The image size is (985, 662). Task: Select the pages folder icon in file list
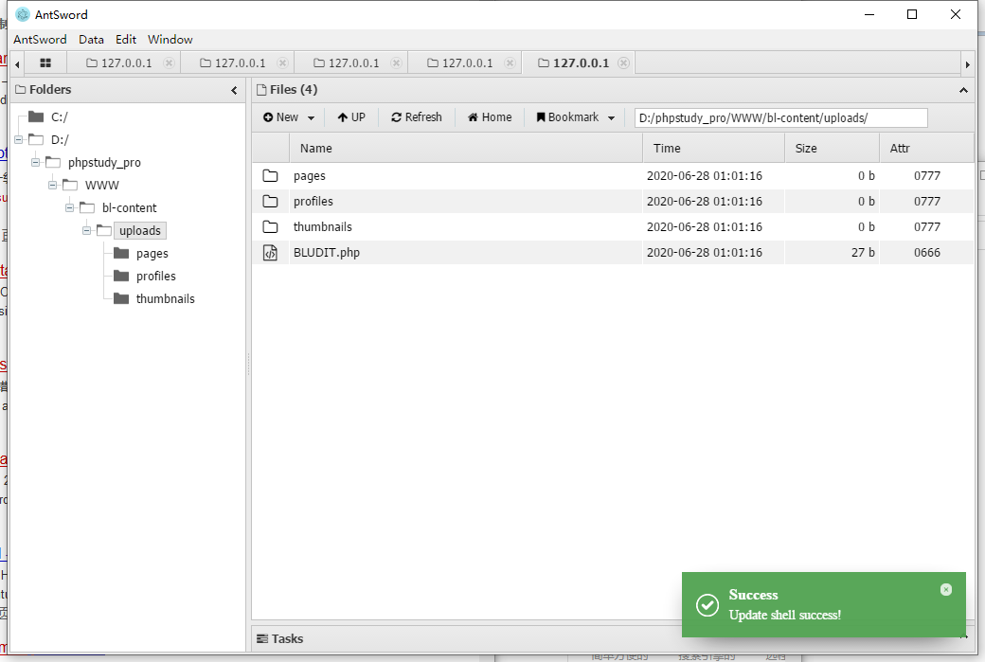270,176
